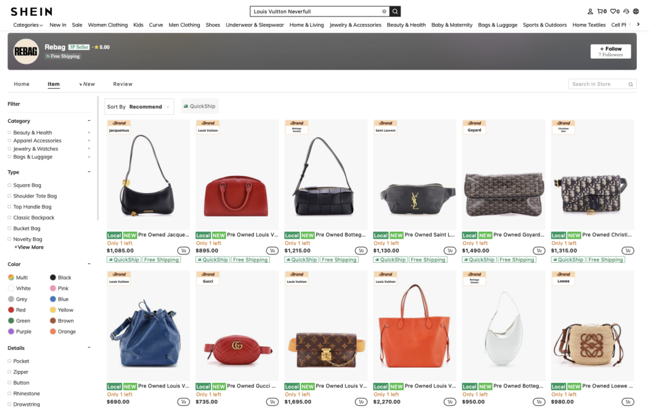Add Louis Vuitton $895.00 bag to cart
This screenshot has height=407, width=649.
coord(273,251)
